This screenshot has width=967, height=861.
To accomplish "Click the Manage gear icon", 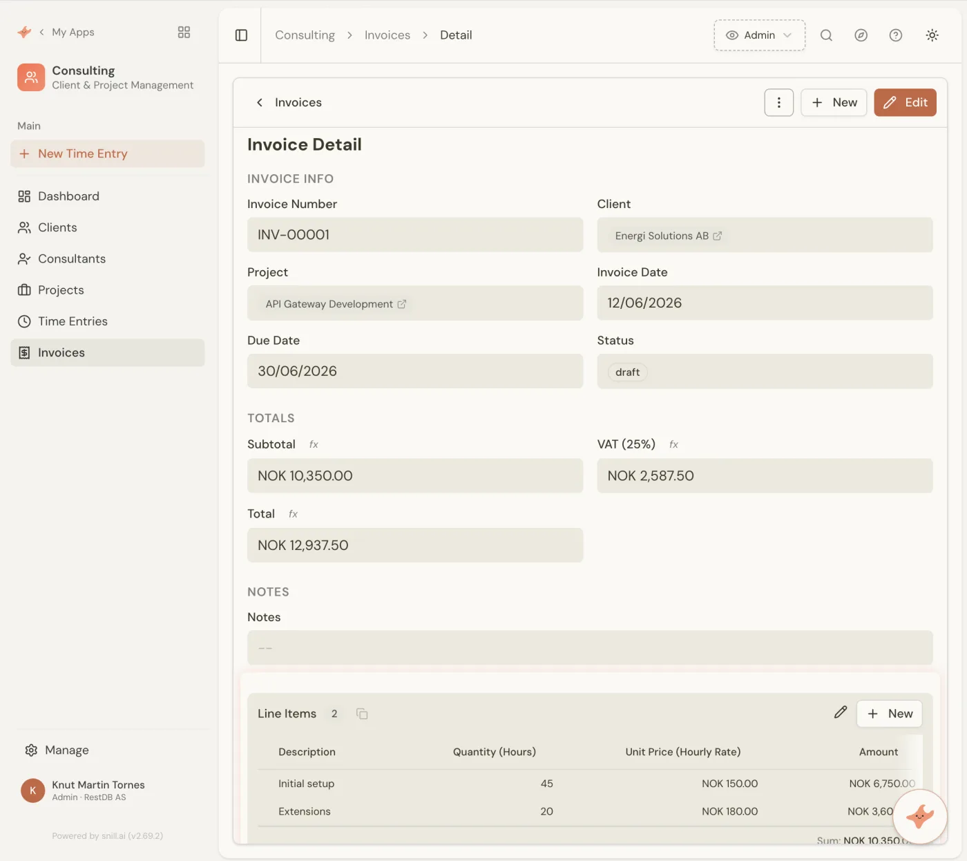I will (x=31, y=750).
